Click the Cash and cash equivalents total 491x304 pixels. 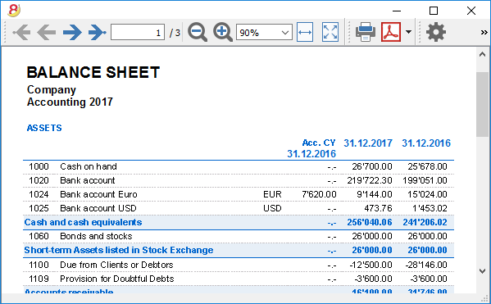(83, 222)
